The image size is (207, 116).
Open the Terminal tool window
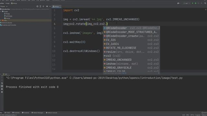26,113
